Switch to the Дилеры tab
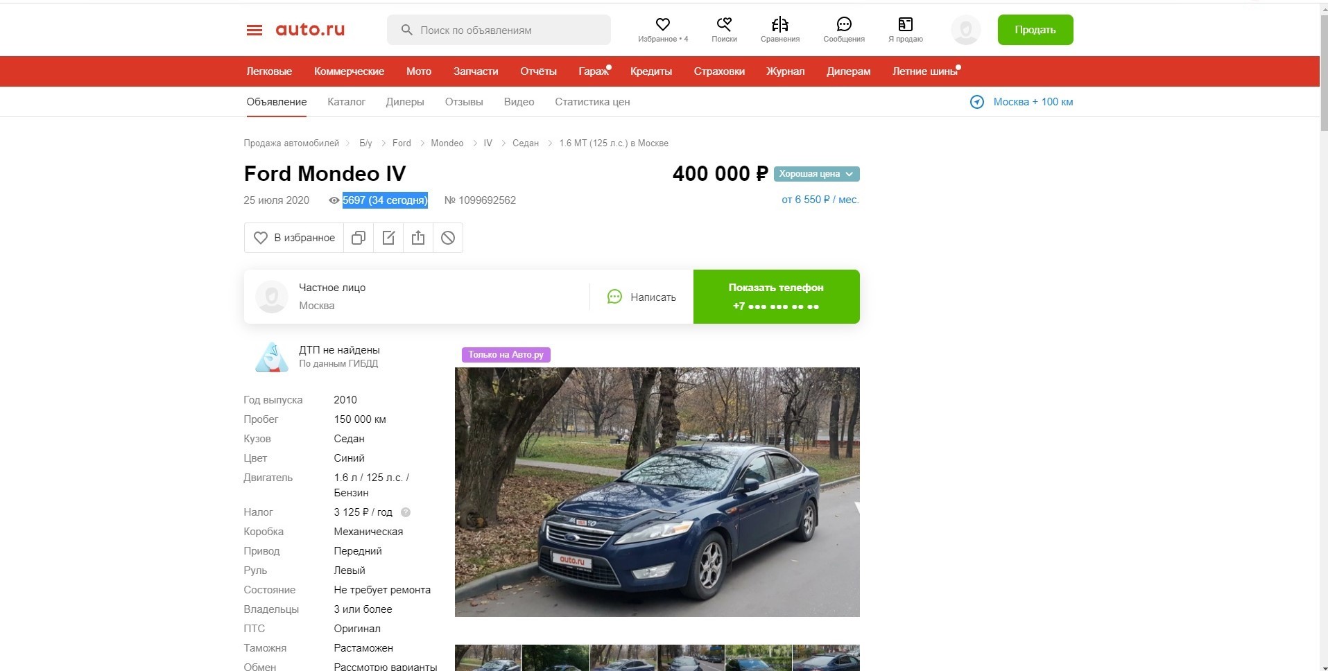1328x671 pixels. pos(405,102)
